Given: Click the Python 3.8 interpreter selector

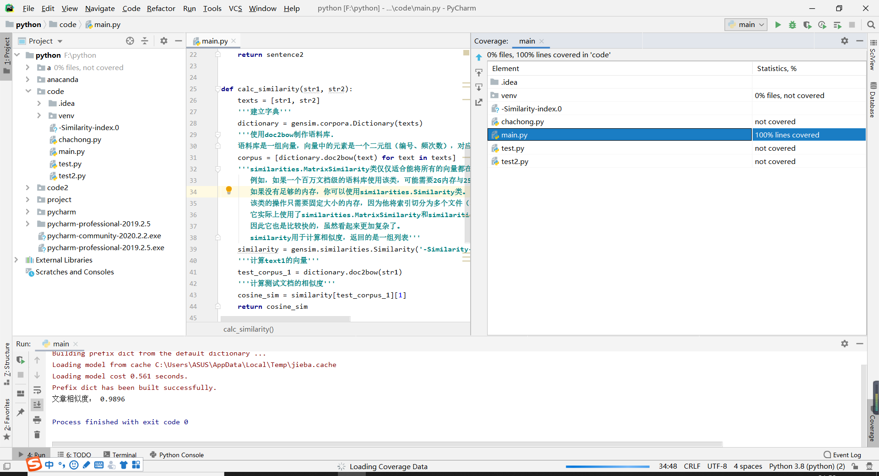Looking at the screenshot, I should 807,466.
